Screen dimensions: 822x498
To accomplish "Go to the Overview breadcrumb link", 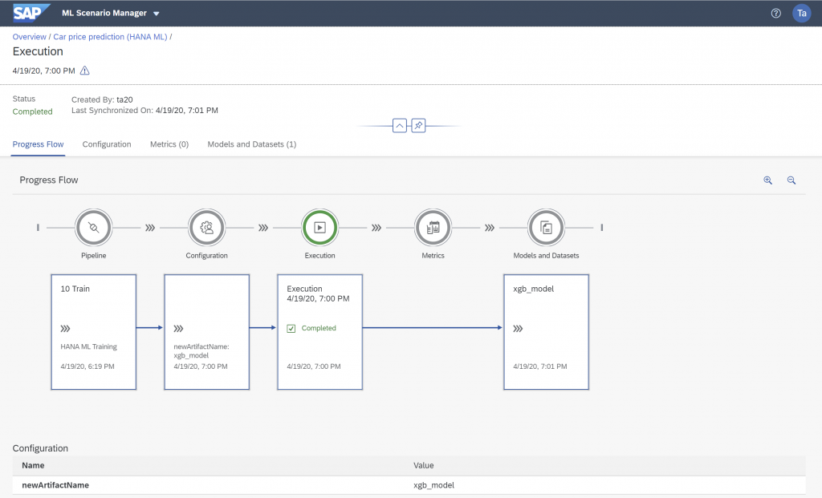I will point(30,37).
